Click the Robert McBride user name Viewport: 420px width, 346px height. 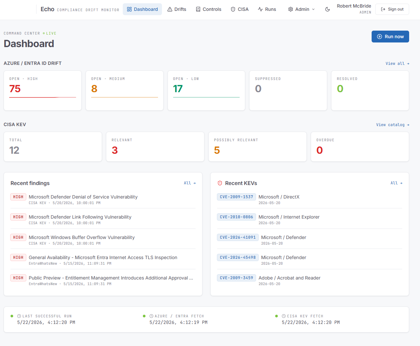coord(354,6)
